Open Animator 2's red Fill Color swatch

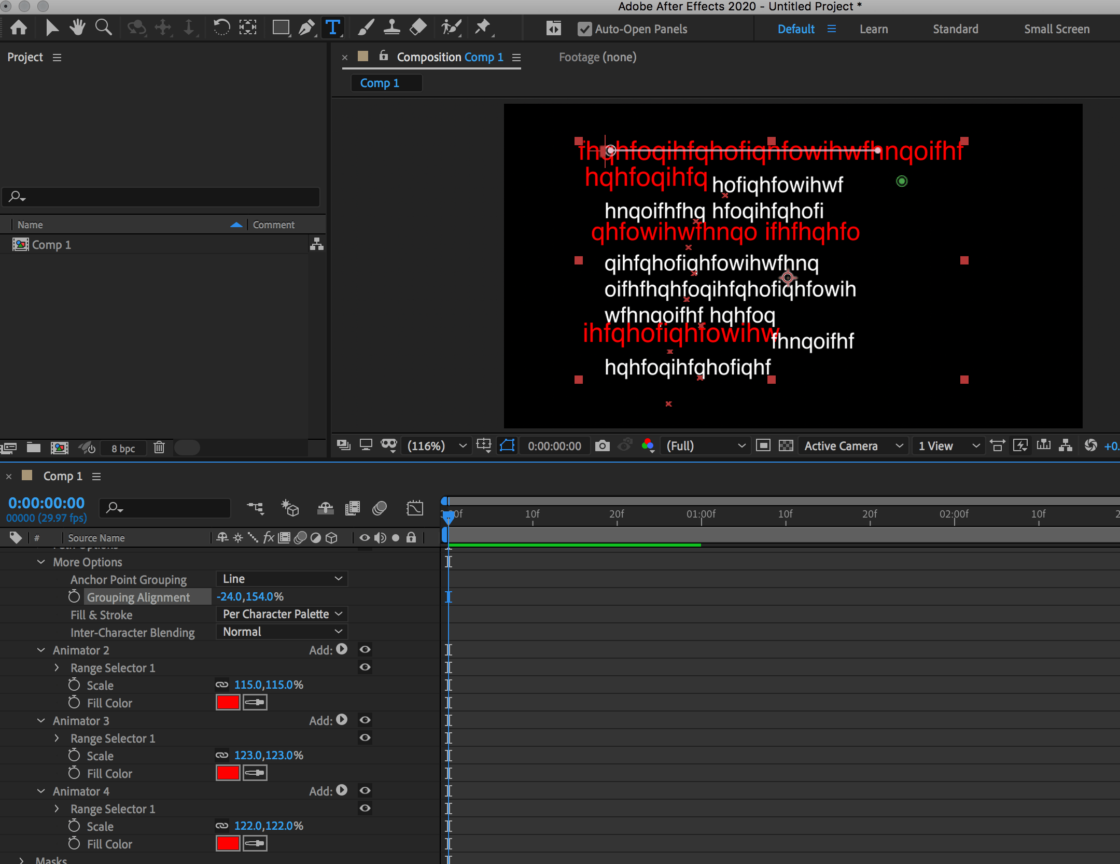(x=227, y=702)
